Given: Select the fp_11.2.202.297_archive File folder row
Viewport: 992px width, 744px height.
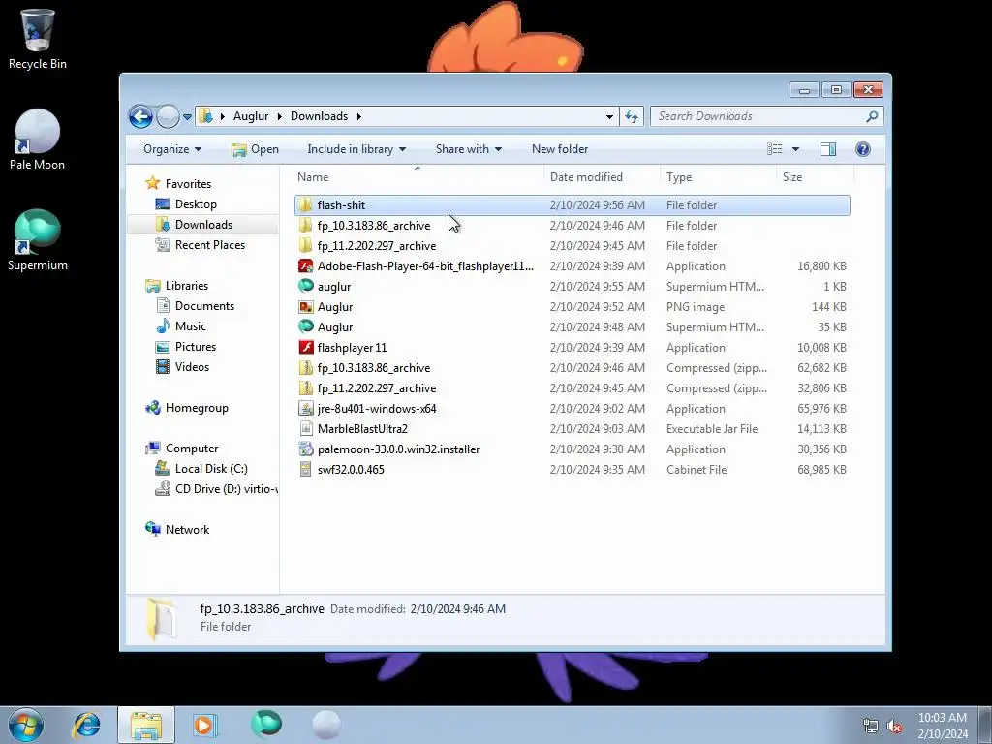Looking at the screenshot, I should point(572,245).
